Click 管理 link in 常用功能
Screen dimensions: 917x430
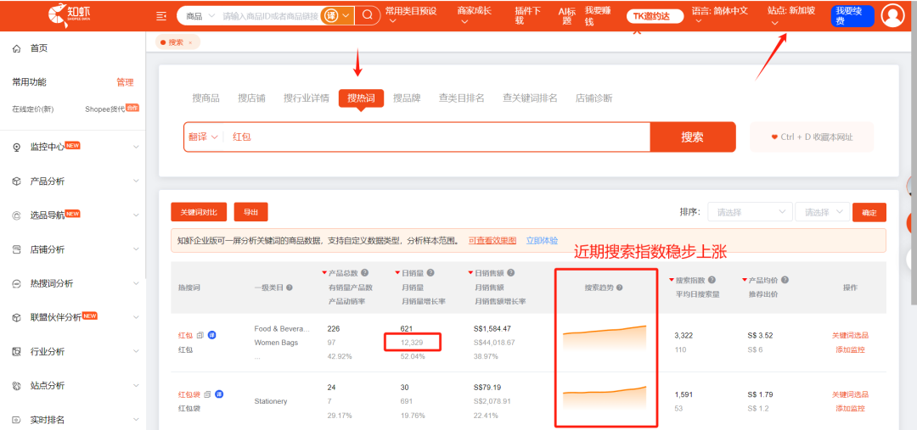click(x=125, y=82)
